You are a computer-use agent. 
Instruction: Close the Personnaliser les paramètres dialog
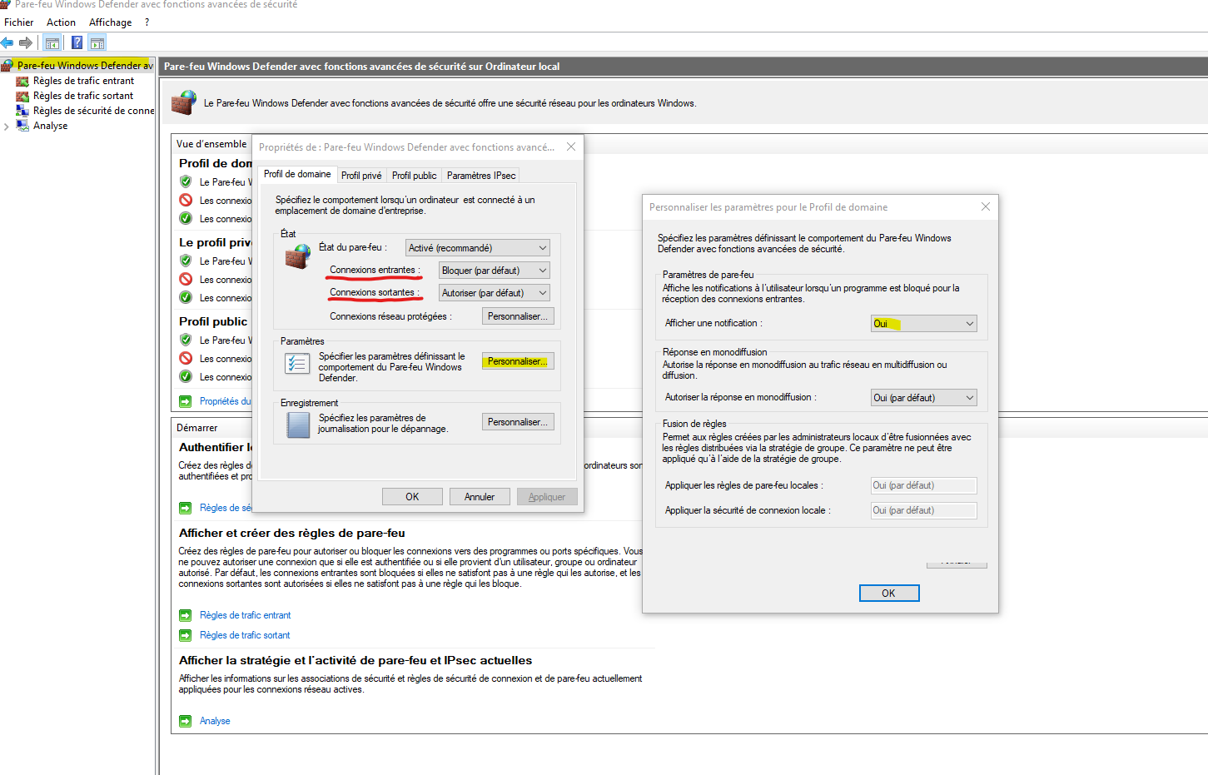[986, 206]
